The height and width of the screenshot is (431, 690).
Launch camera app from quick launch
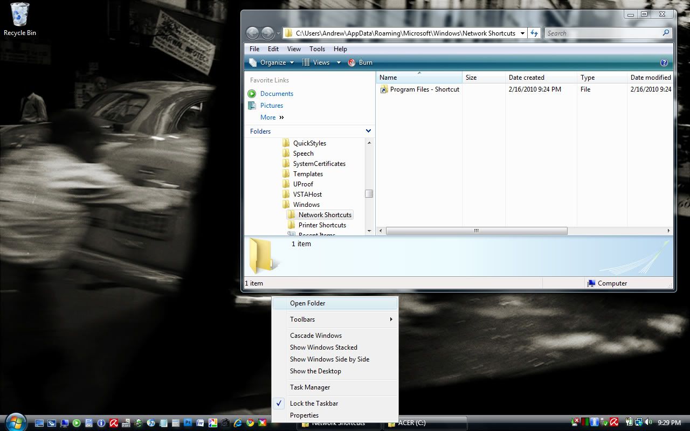pos(225,423)
